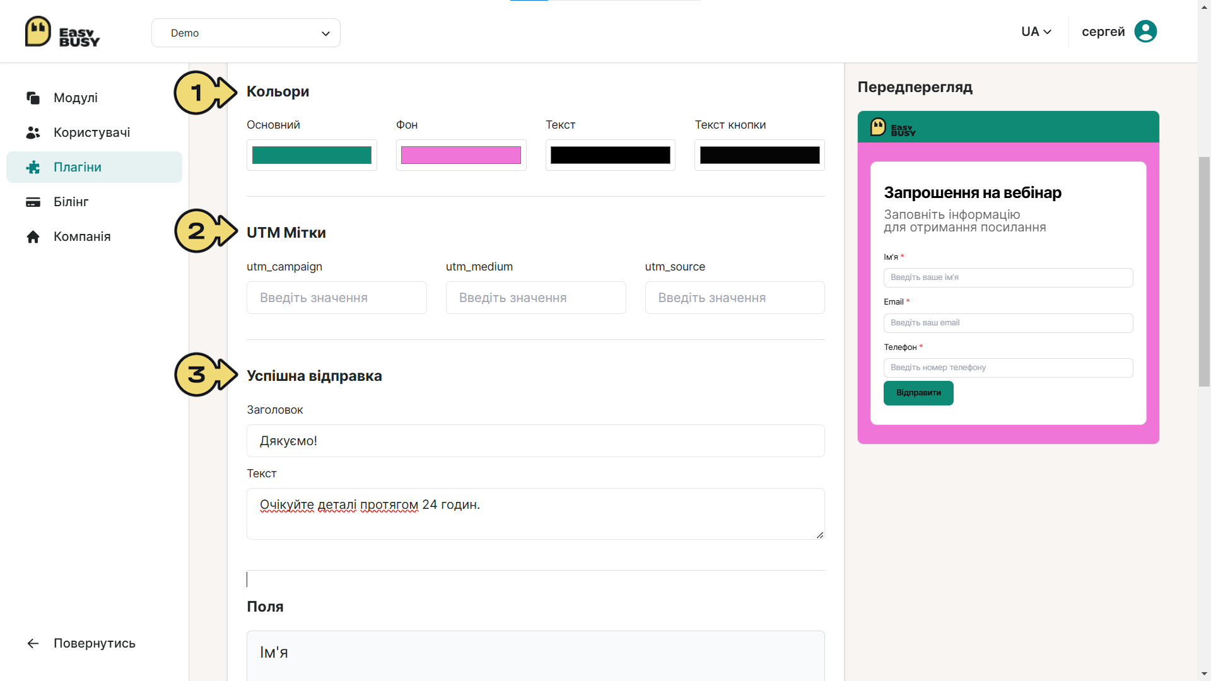Click the back arrow icon near Повернутись

point(33,643)
